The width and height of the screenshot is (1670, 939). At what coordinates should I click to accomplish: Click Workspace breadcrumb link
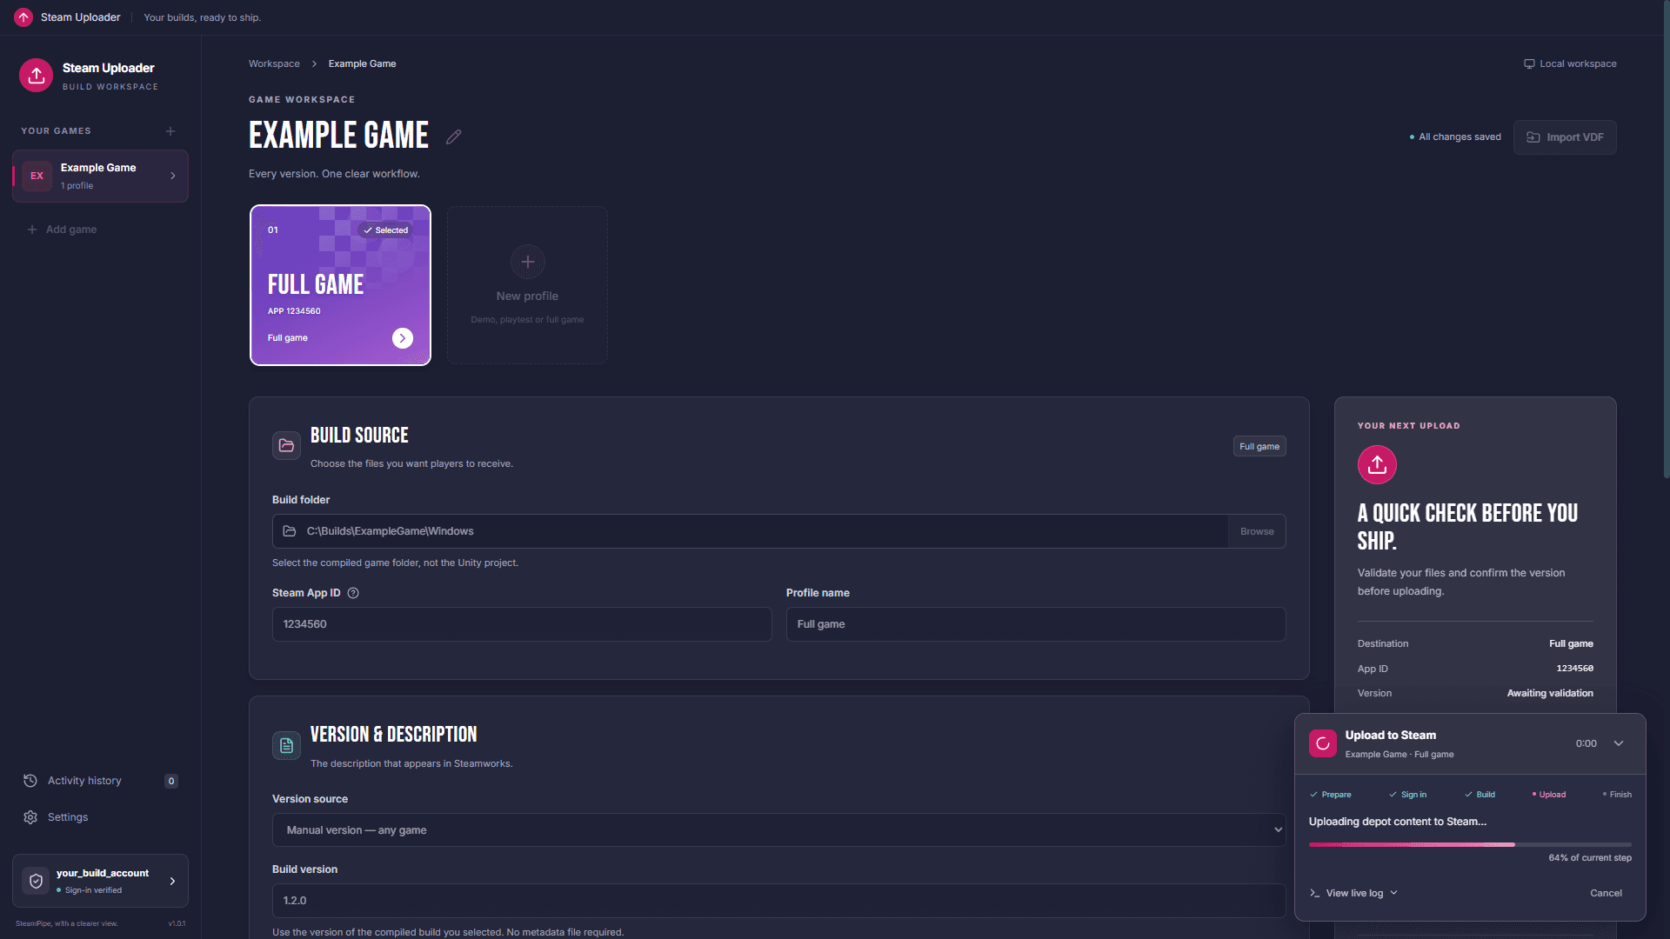274,63
